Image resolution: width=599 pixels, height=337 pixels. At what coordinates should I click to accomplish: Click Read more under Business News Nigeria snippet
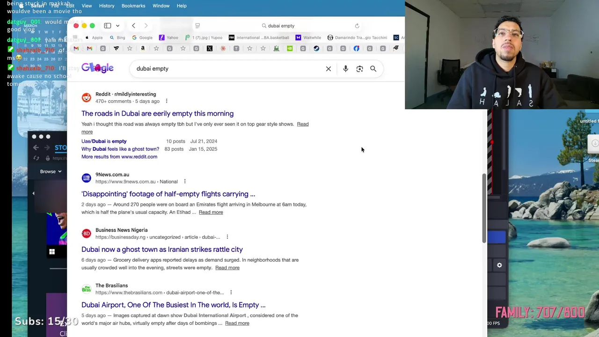227,268
